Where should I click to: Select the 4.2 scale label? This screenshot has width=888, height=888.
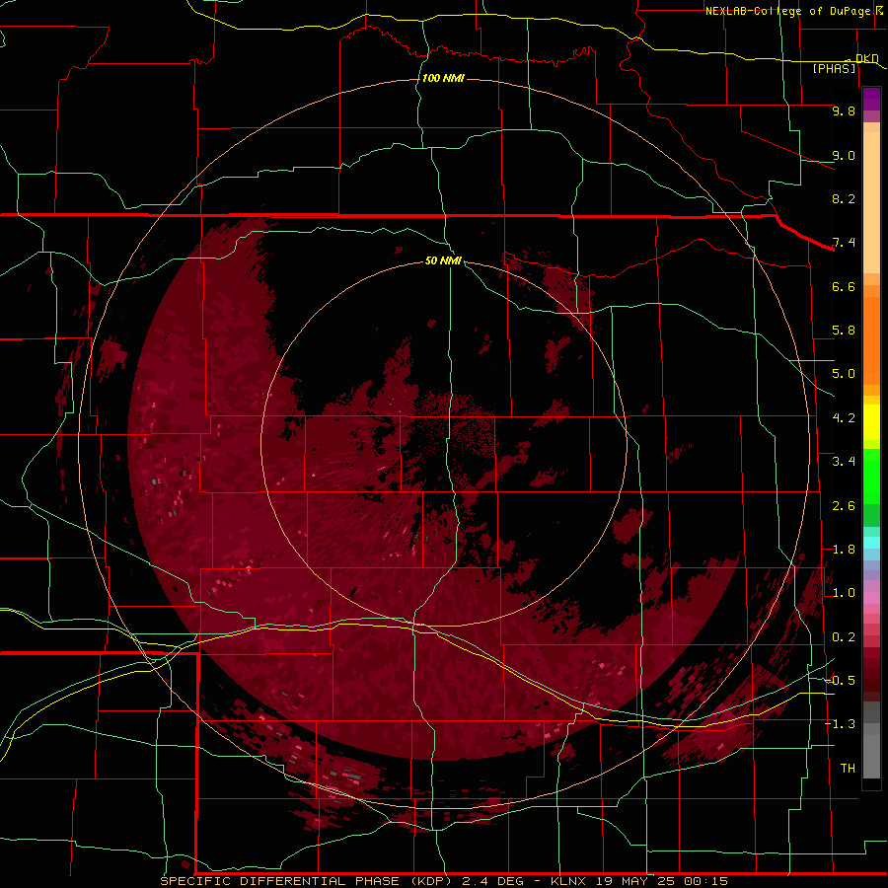[x=844, y=418]
